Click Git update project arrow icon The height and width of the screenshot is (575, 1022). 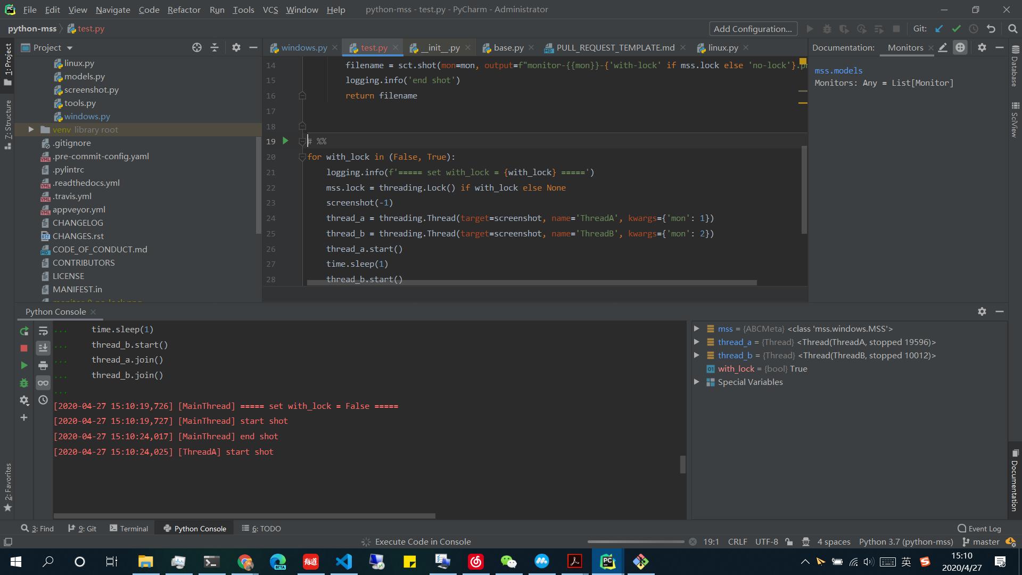pyautogui.click(x=939, y=29)
